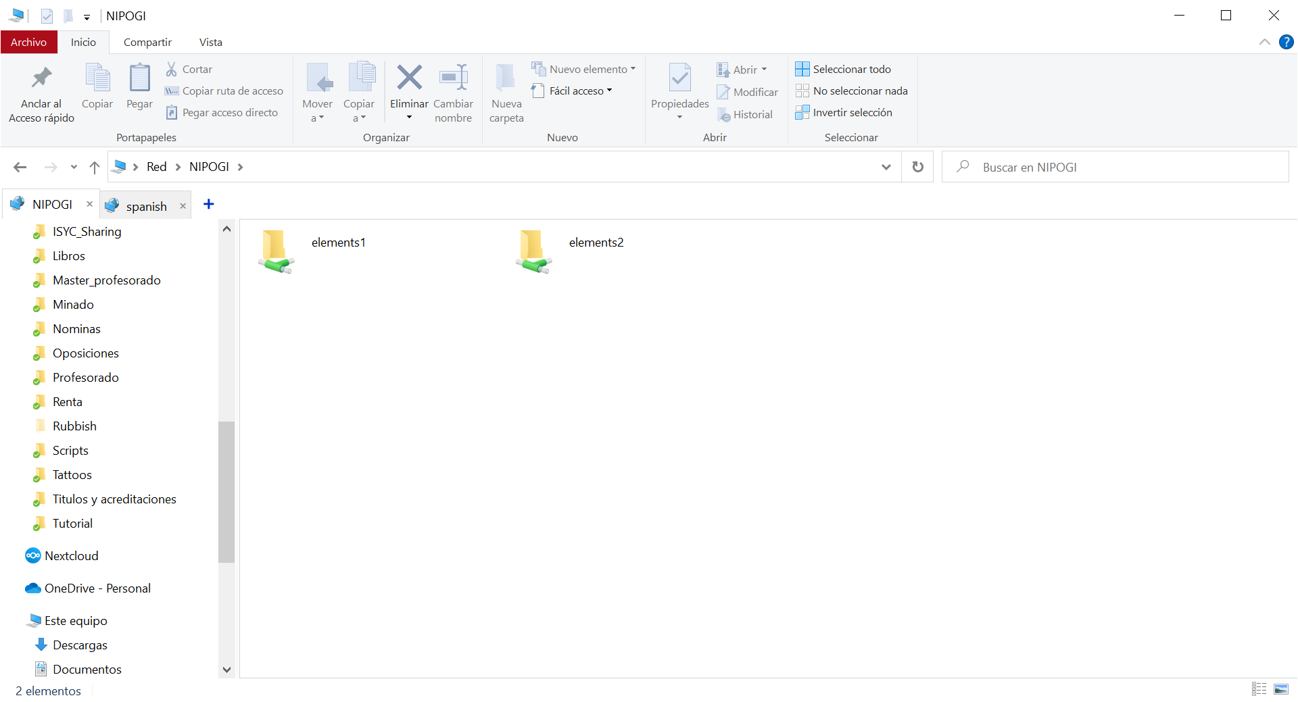Click the Cortar scissors icon
The width and height of the screenshot is (1298, 702).
pos(172,69)
